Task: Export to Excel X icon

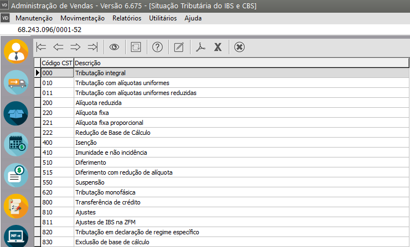Action: 218,47
